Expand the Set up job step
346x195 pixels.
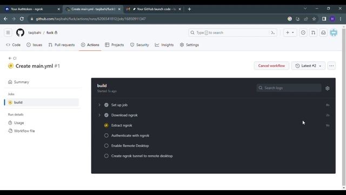pos(99,105)
